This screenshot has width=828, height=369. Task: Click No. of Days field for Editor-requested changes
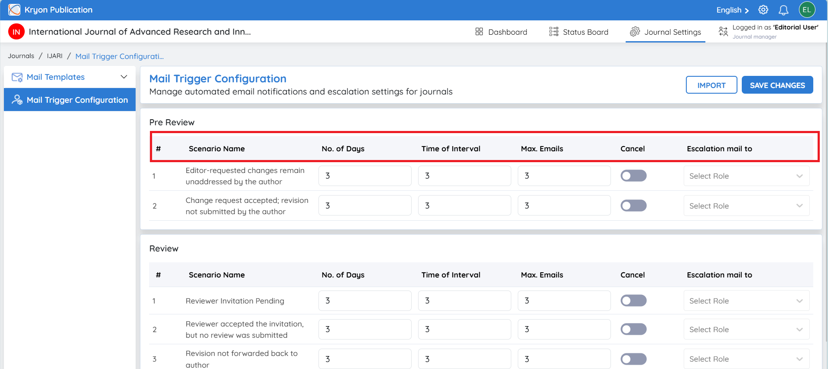pos(365,176)
